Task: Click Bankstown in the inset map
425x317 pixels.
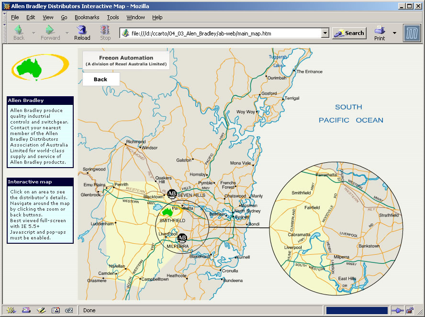Action: [x=369, y=246]
